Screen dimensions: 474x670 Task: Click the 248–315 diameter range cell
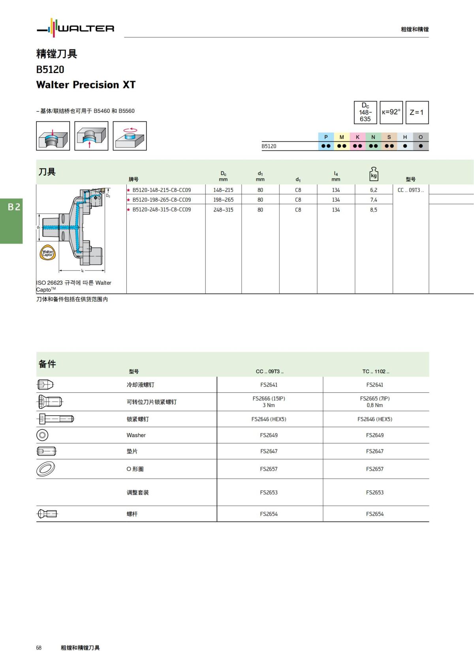[x=224, y=210]
